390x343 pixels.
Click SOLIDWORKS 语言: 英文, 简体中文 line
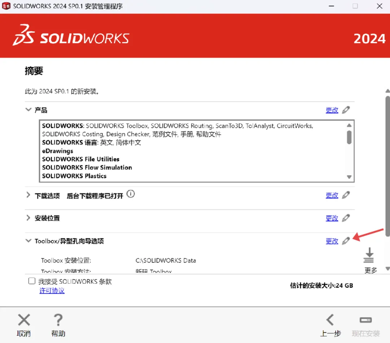tap(91, 142)
